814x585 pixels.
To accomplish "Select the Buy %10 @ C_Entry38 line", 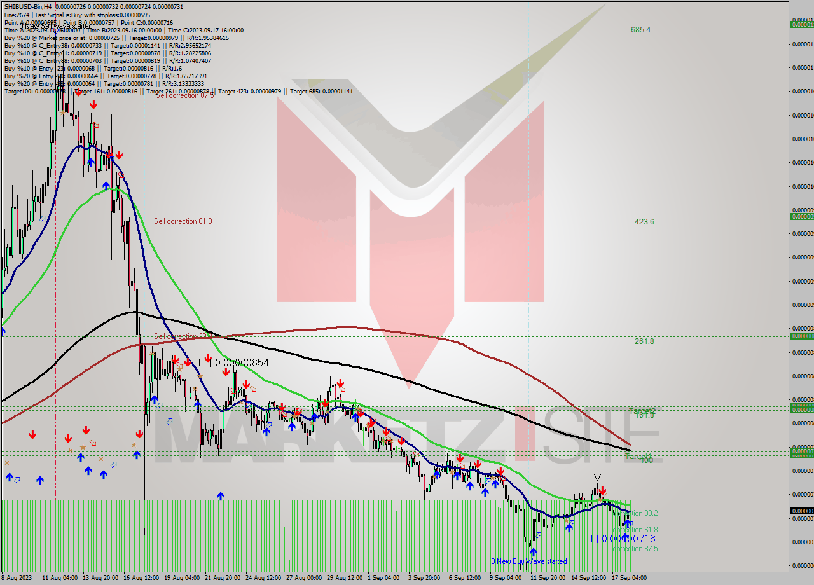I will tap(107, 45).
